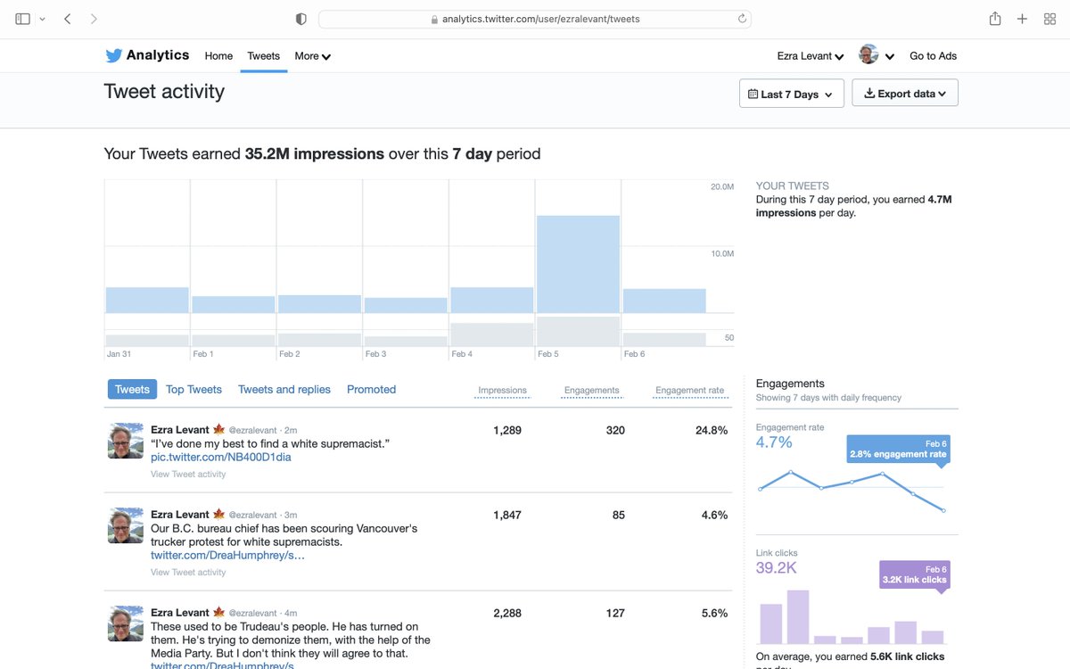Click the Analytics wordmark
1070x669 pixels.
[x=158, y=54]
